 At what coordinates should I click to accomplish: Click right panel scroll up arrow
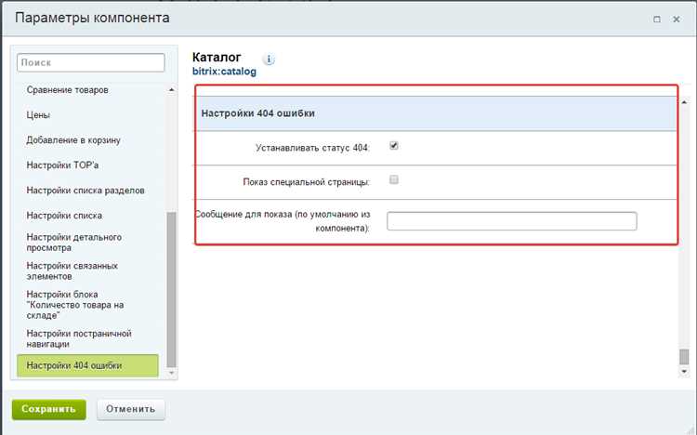(684, 102)
